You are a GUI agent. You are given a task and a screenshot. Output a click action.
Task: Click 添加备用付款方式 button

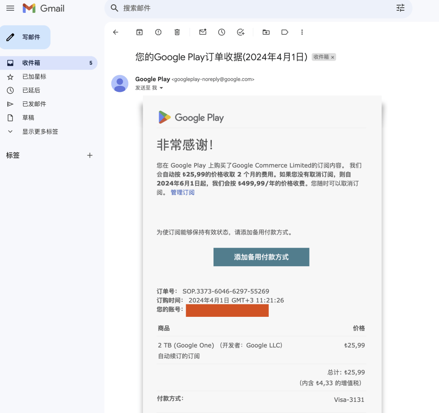(261, 257)
